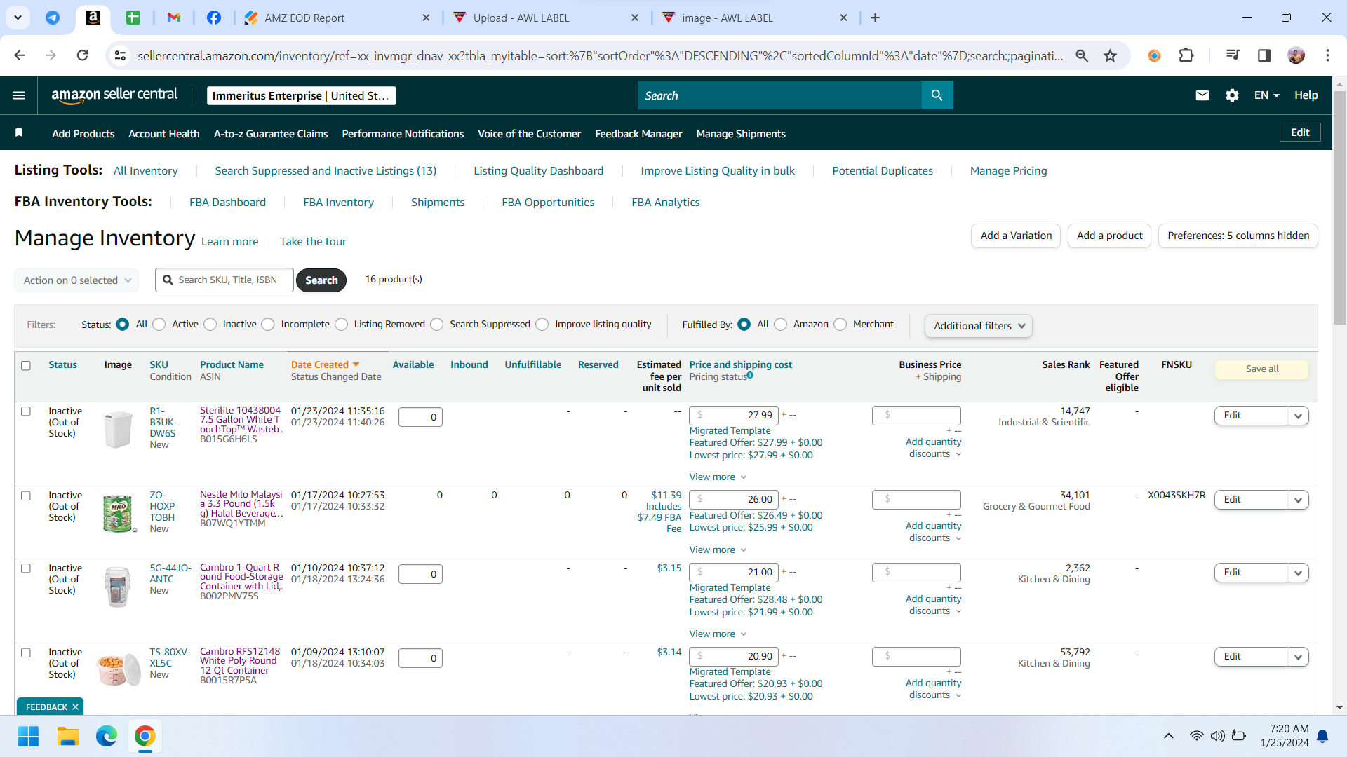Open Edit dropdown arrow for Cambro 1-Quart row
Screen dimensions: 1347x757
click(x=1299, y=573)
